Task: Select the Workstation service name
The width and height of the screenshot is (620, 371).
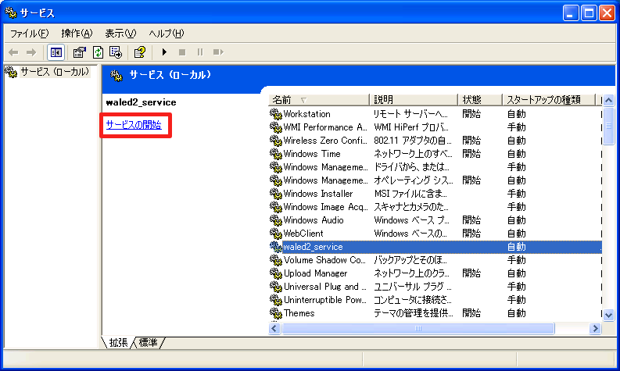Action: click(x=306, y=114)
